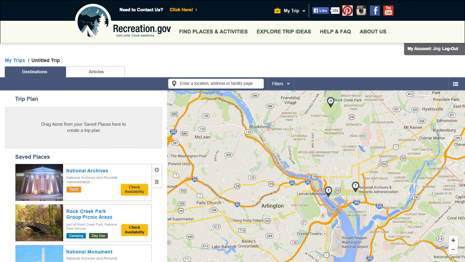Toggle list view icon in map toolbar

[456, 84]
